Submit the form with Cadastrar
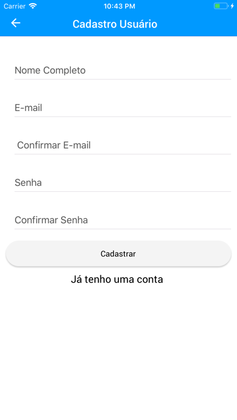Viewport: 237px width, 420px height. click(118, 253)
